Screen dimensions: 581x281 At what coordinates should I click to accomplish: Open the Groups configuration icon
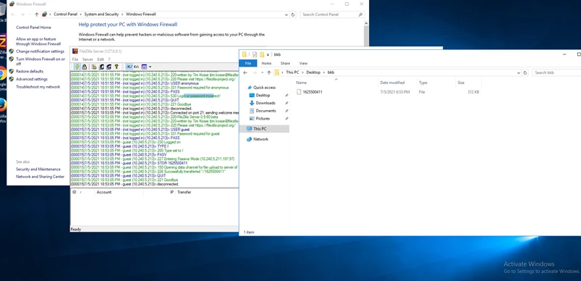click(109, 67)
